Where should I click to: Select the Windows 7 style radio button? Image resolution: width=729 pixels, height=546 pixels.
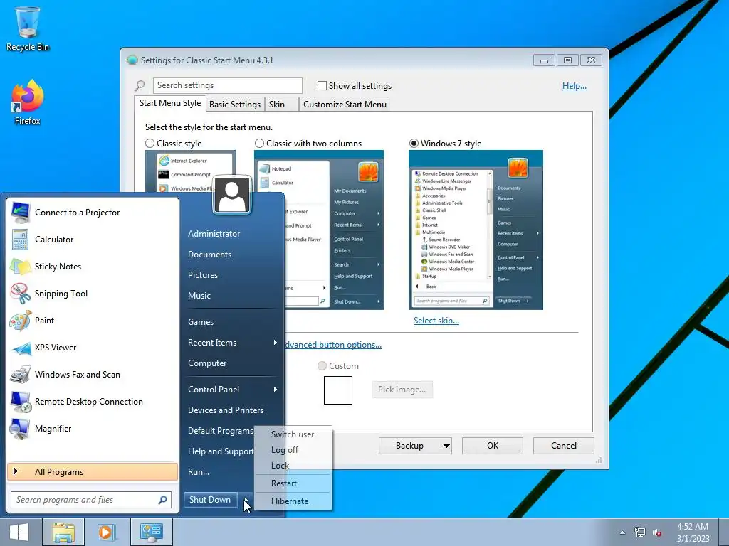point(414,143)
